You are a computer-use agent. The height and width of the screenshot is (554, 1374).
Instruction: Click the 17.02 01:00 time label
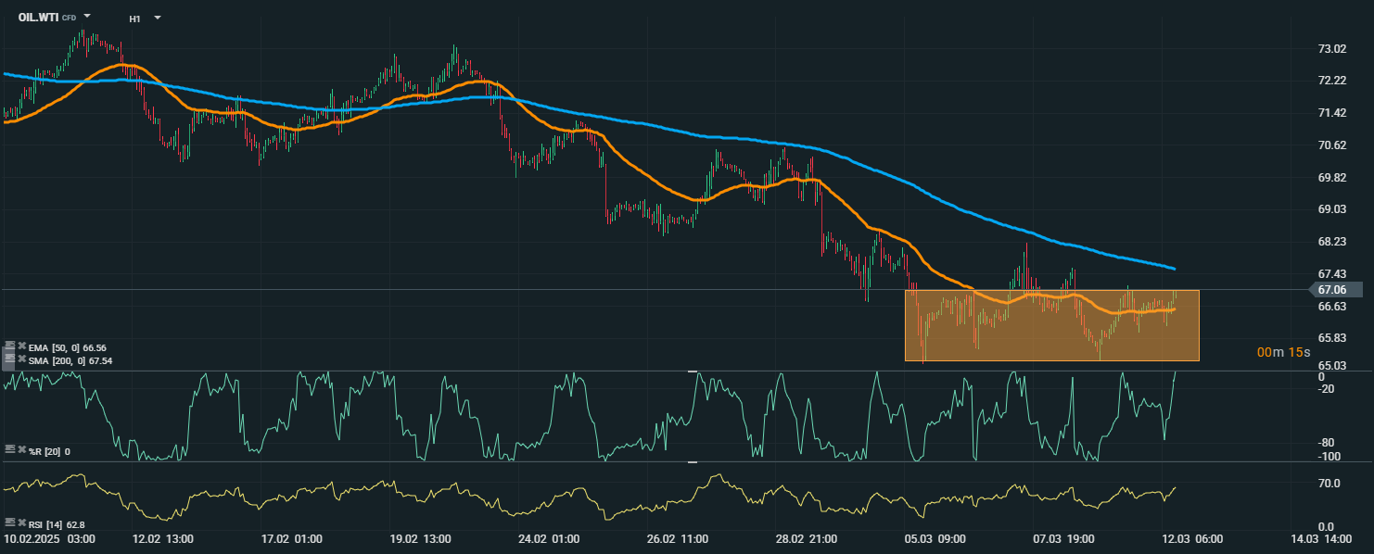point(291,538)
